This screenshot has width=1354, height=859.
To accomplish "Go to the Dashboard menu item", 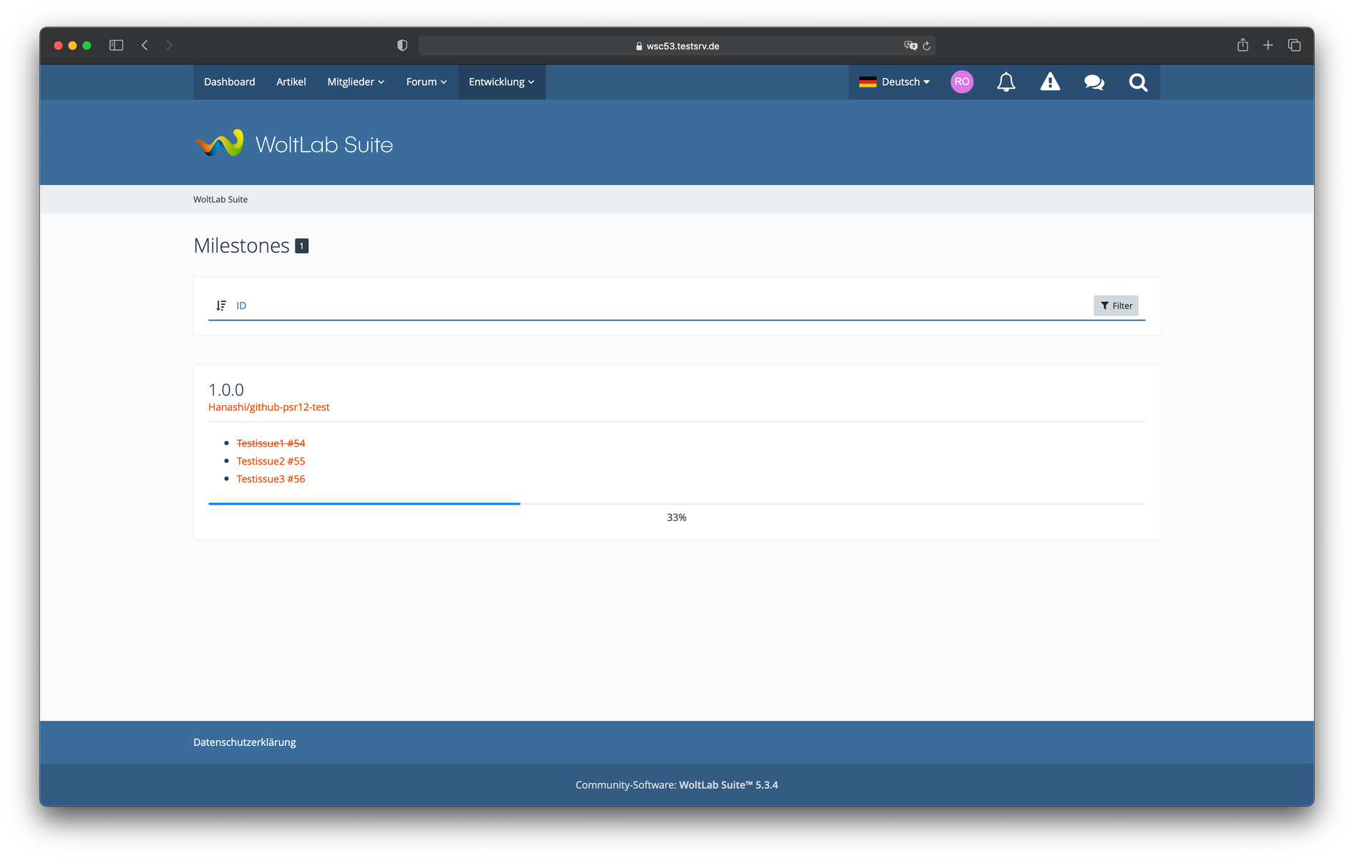I will 229,82.
